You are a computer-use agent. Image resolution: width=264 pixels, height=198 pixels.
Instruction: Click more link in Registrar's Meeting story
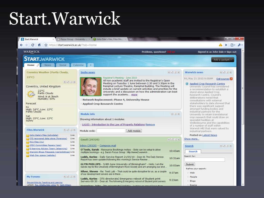click(x=134, y=95)
